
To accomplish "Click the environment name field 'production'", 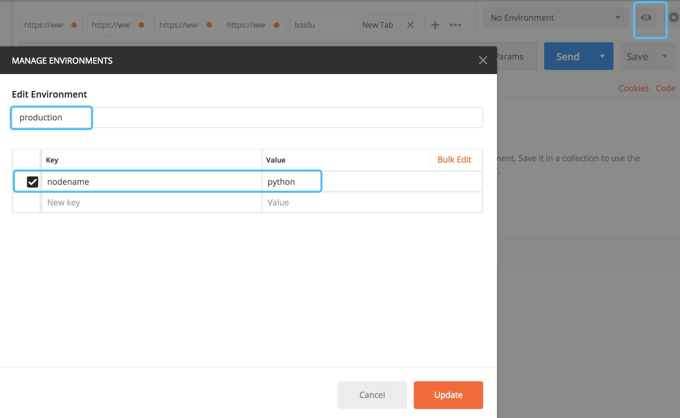I will pyautogui.click(x=51, y=118).
